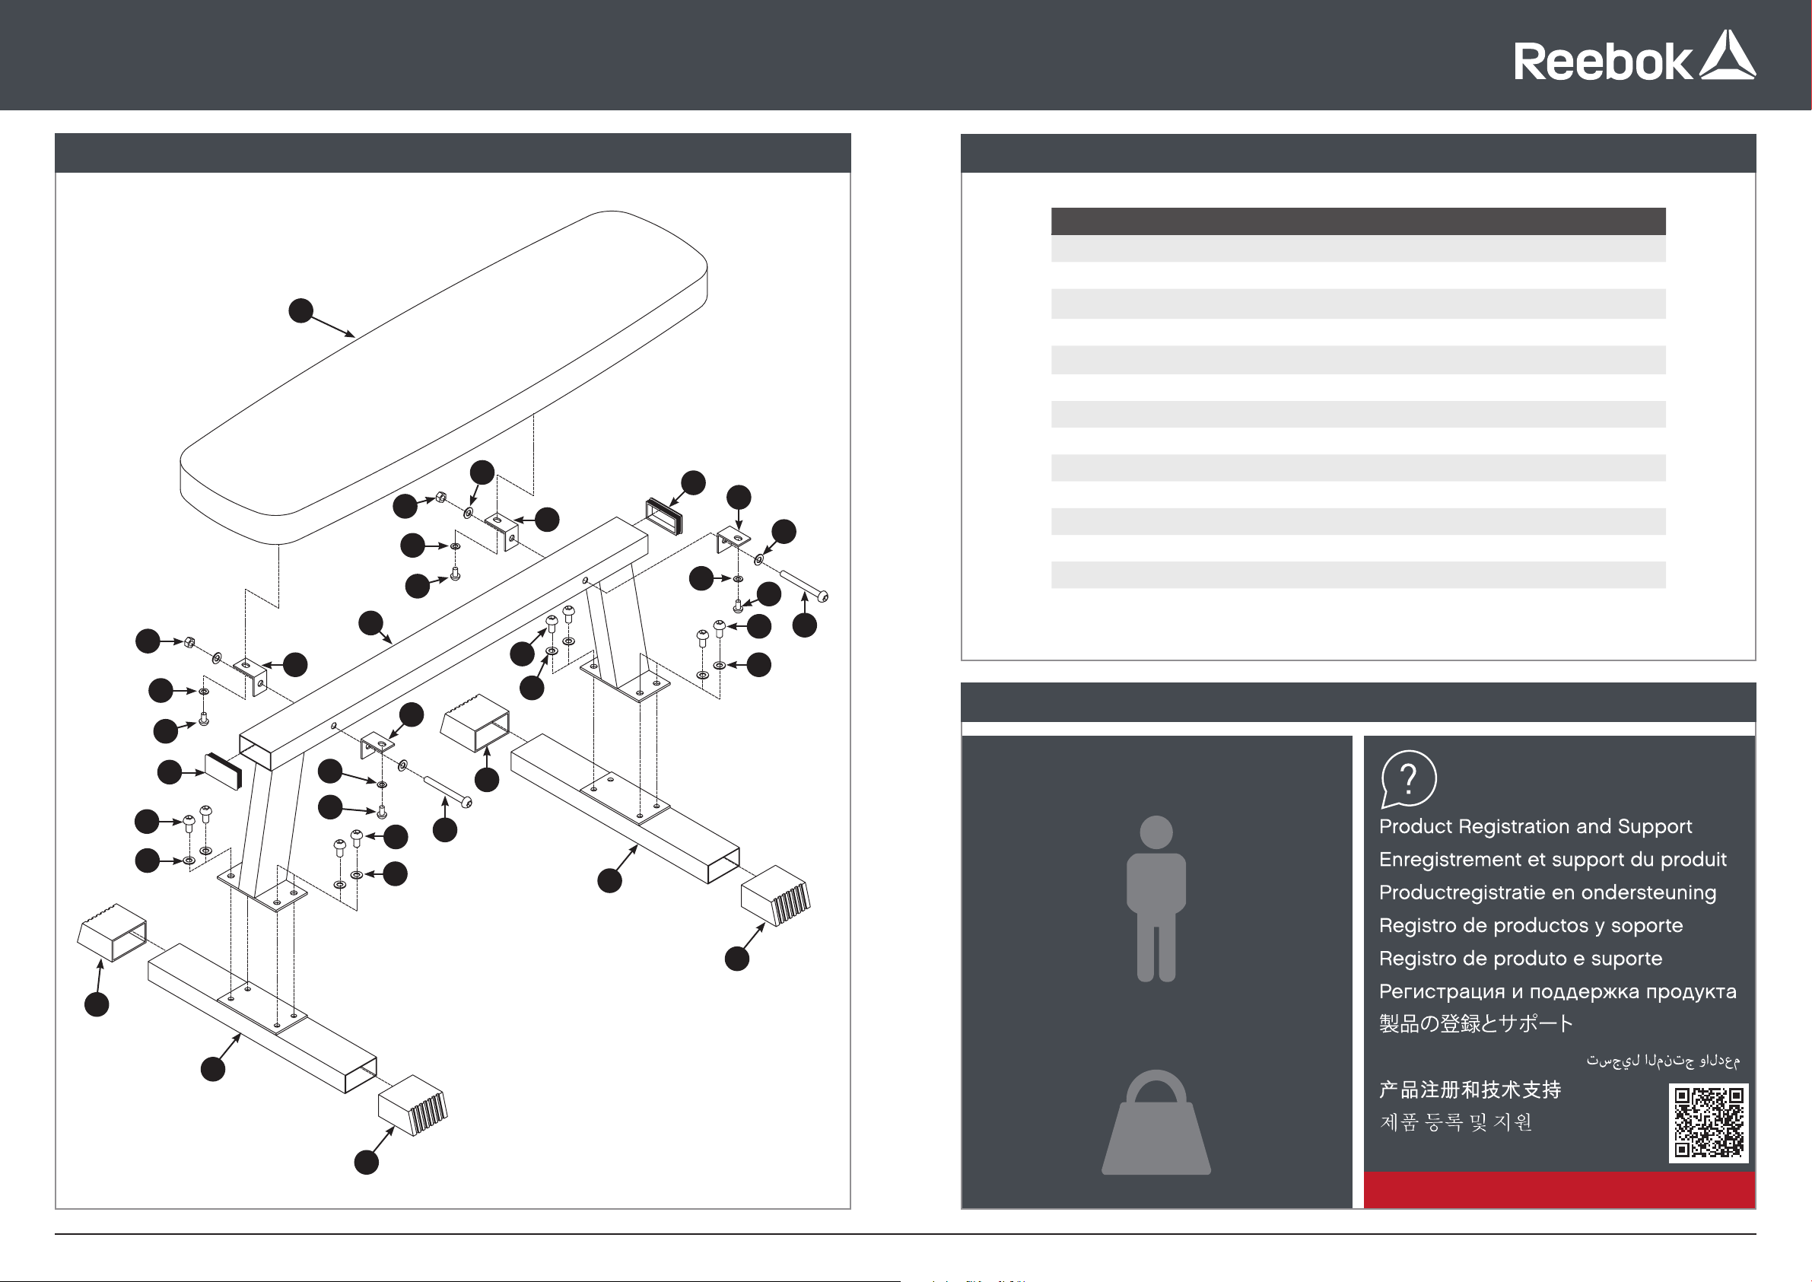
Task: Click the Reebok wordmark text
Action: click(x=1603, y=61)
